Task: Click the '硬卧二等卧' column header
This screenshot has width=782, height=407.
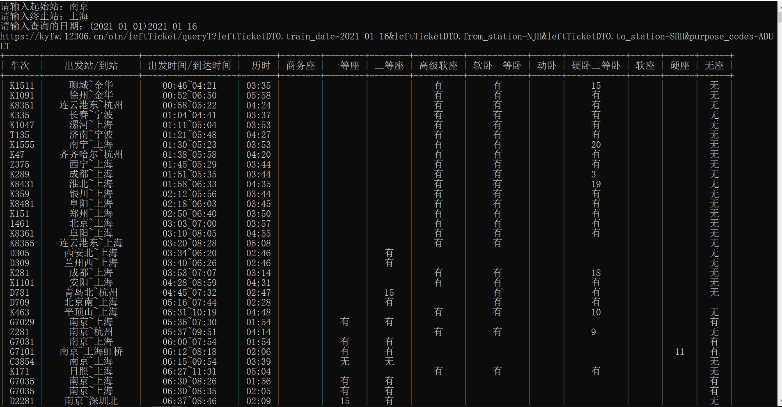Action: click(x=596, y=66)
